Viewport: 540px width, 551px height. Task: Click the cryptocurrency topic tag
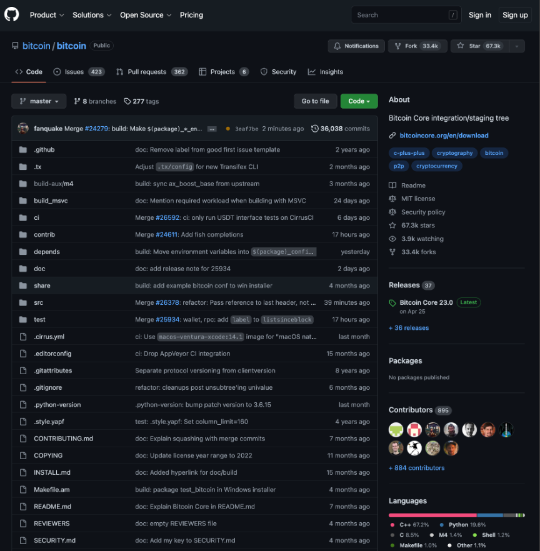[x=437, y=166]
